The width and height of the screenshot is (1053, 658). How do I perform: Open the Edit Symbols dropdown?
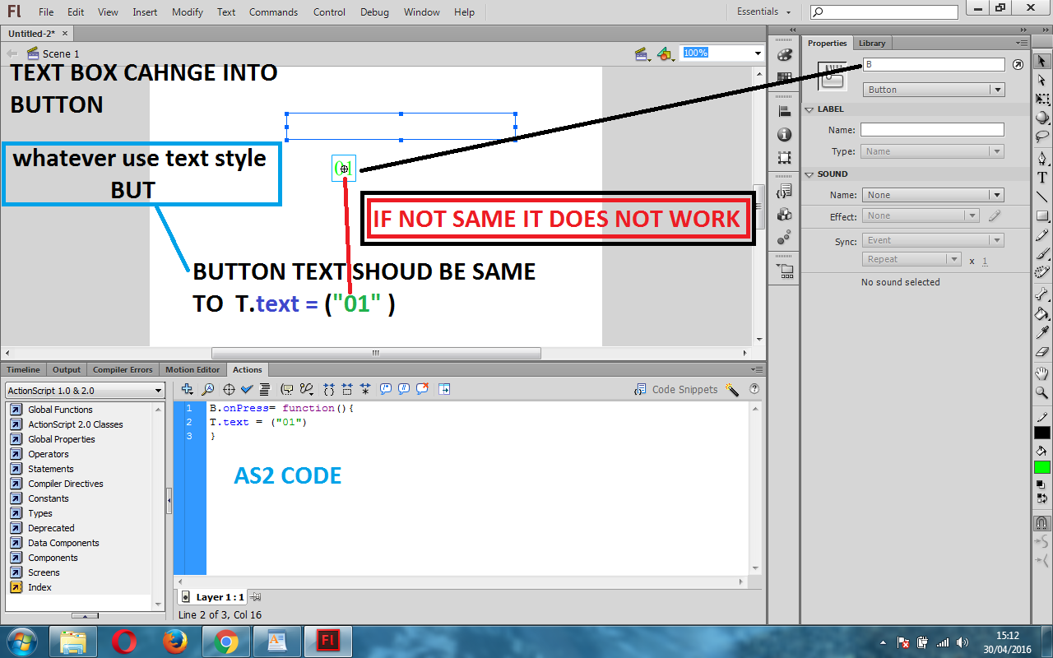666,54
